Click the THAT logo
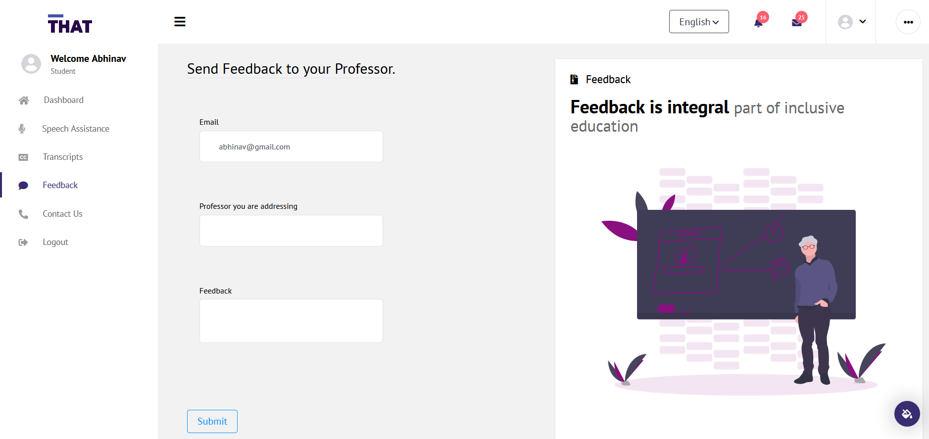Viewport: 929px width, 439px height. (70, 24)
